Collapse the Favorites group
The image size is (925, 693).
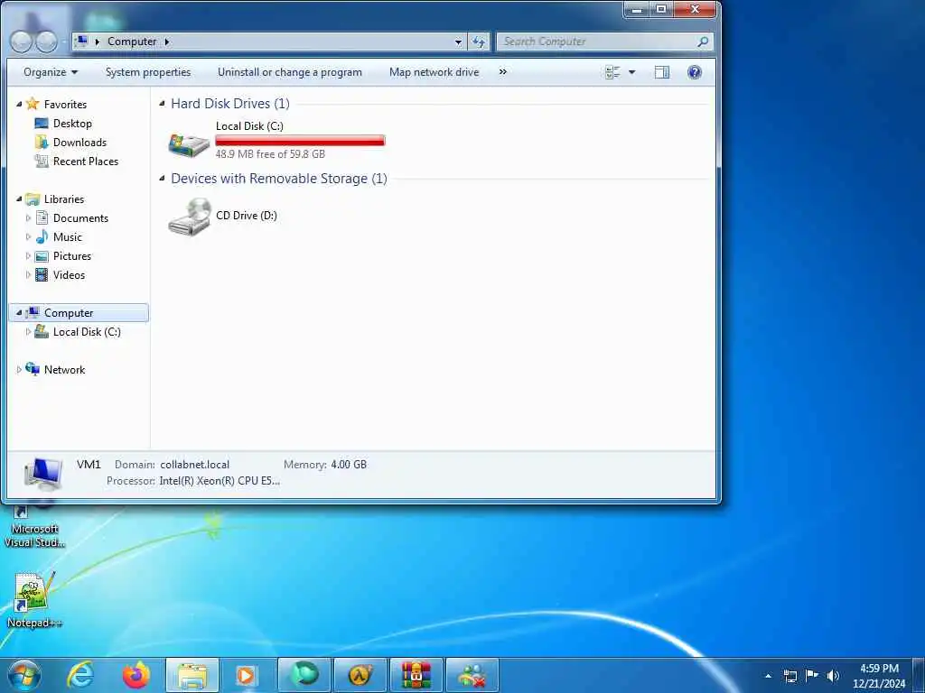coord(19,105)
